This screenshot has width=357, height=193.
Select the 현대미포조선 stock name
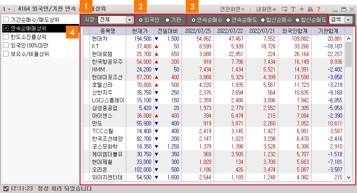point(107,77)
